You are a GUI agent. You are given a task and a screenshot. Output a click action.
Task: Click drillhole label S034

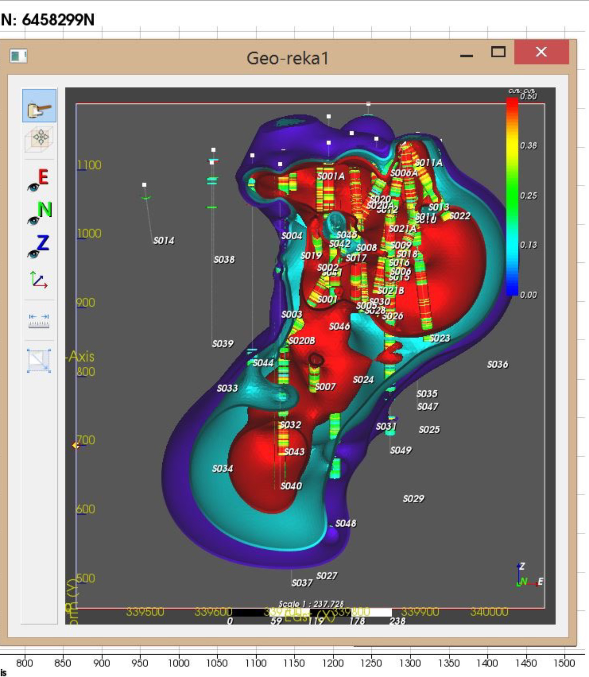tap(222, 468)
